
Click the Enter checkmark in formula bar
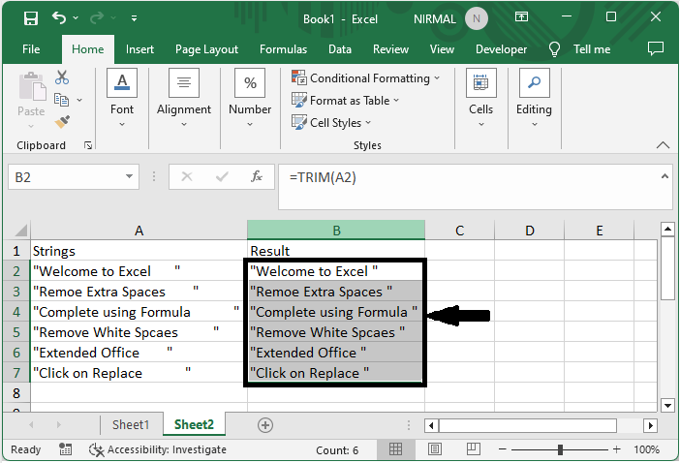(222, 176)
